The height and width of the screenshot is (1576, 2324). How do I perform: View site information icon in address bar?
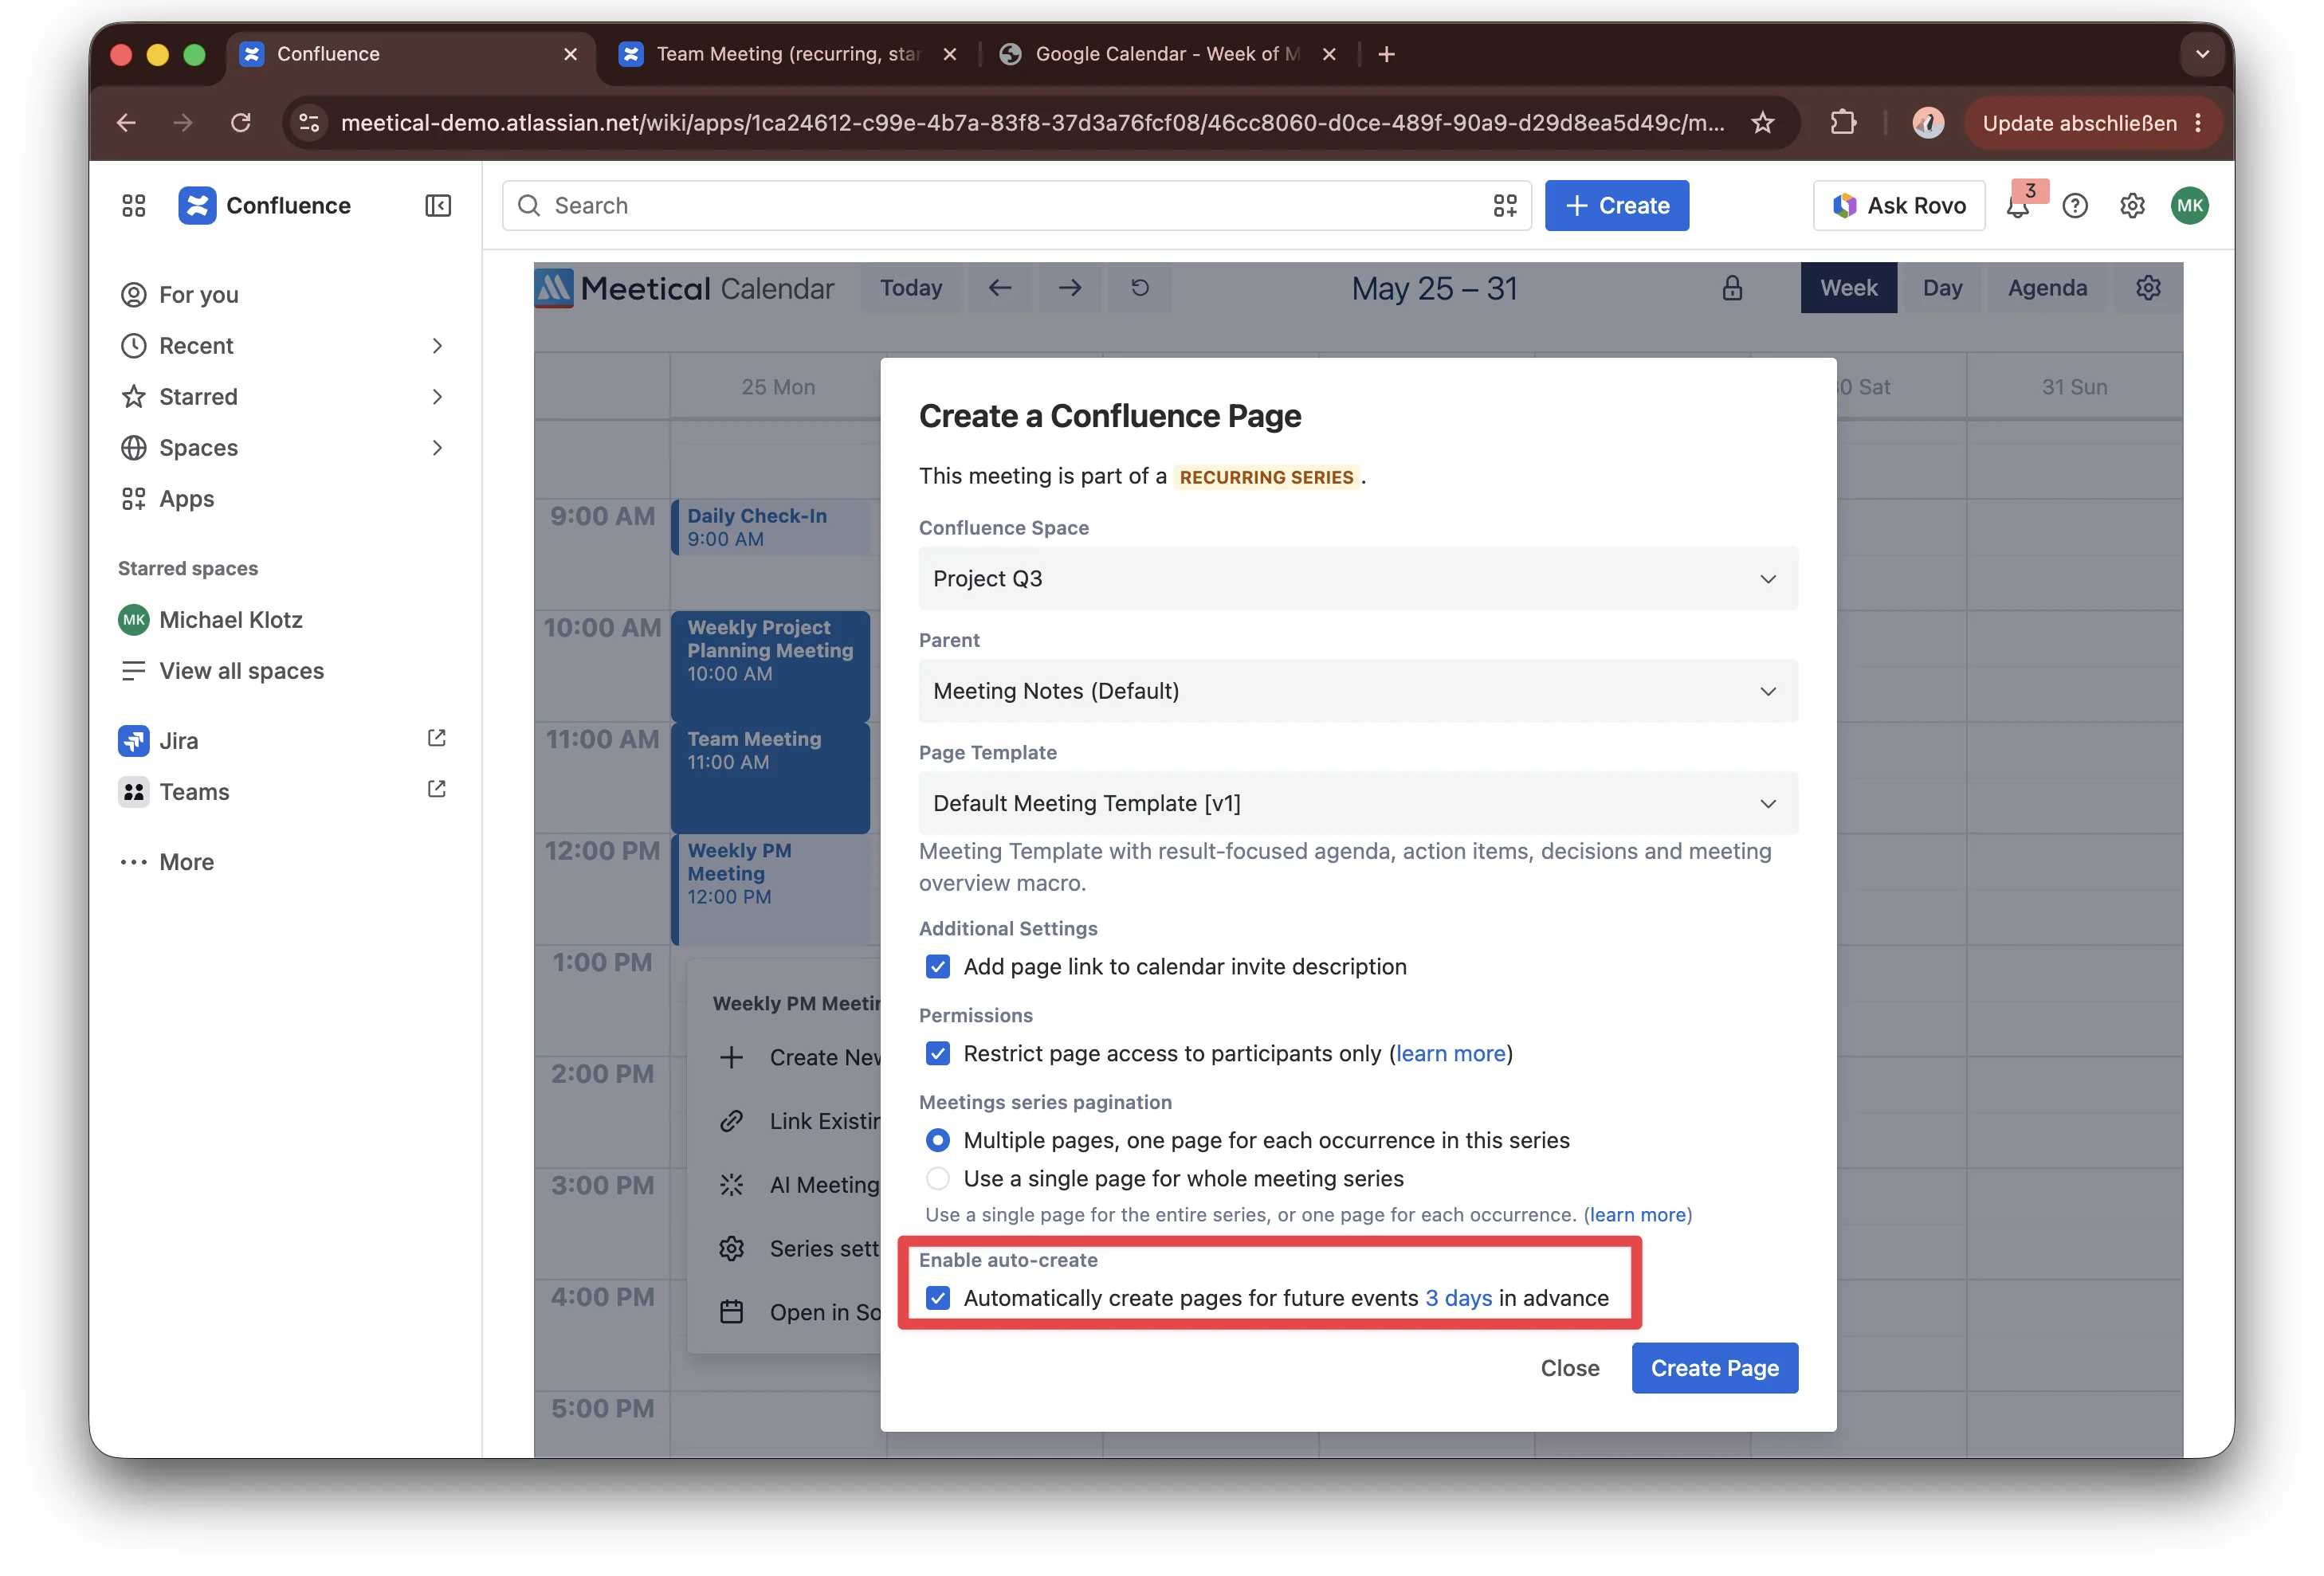click(x=309, y=123)
